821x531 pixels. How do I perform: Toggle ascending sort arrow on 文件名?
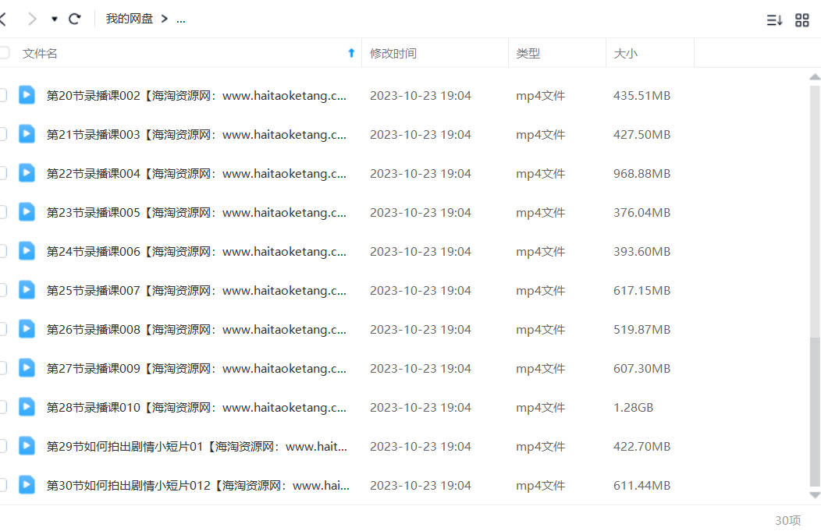point(351,53)
